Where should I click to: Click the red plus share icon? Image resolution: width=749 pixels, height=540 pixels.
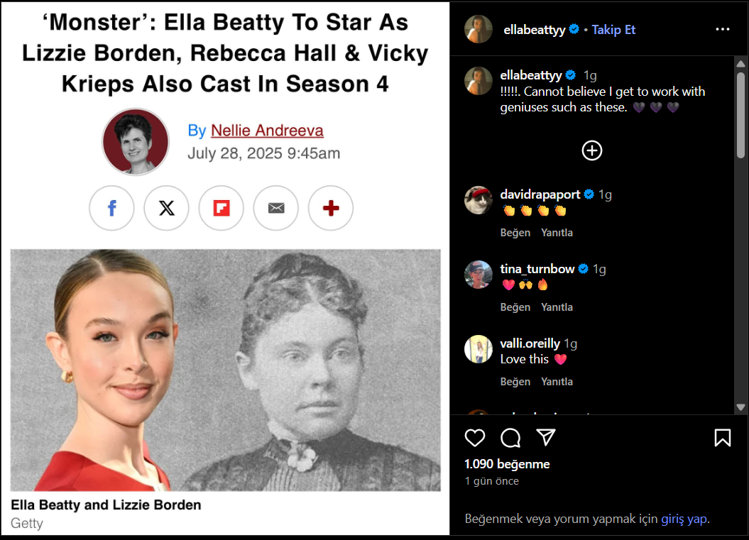331,208
